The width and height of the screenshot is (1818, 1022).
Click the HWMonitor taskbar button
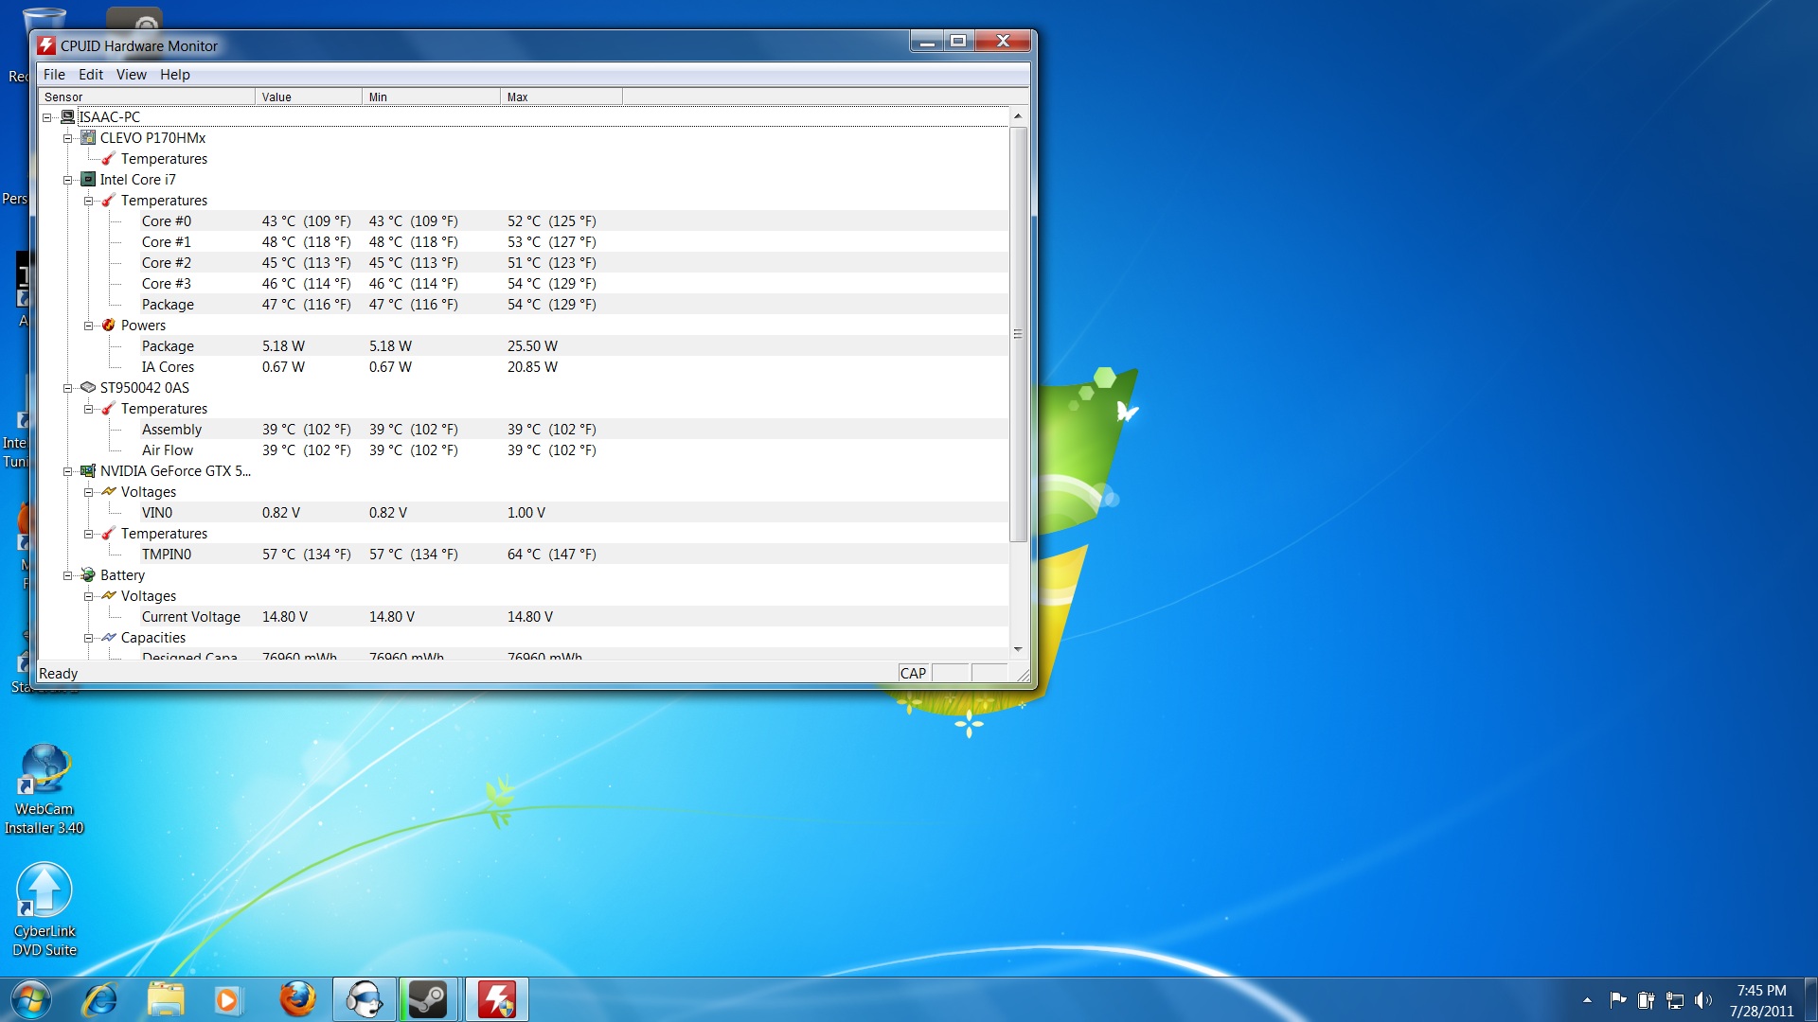click(496, 999)
